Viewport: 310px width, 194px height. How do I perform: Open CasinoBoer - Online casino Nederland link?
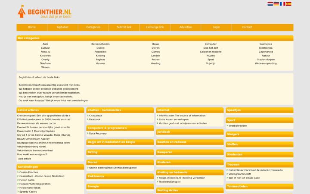click(x=42, y=176)
